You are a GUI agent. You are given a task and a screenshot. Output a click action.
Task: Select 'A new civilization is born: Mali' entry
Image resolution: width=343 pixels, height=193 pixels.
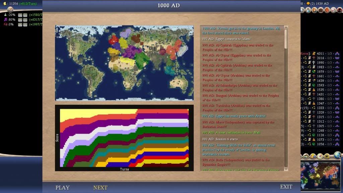coord(242,132)
